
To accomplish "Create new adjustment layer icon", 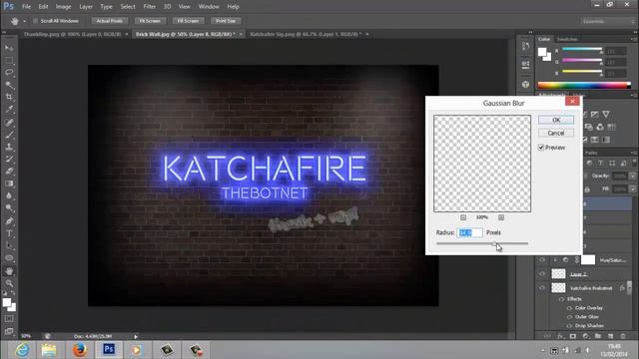I will pos(586,336).
